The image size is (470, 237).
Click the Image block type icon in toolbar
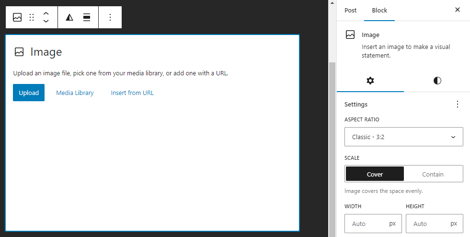tap(17, 17)
